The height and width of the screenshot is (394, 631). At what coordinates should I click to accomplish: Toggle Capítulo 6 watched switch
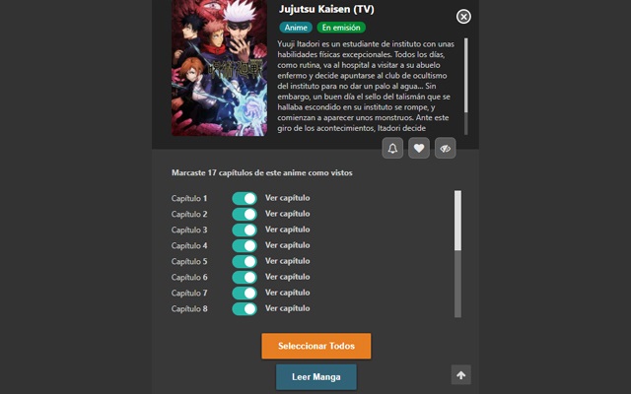245,277
